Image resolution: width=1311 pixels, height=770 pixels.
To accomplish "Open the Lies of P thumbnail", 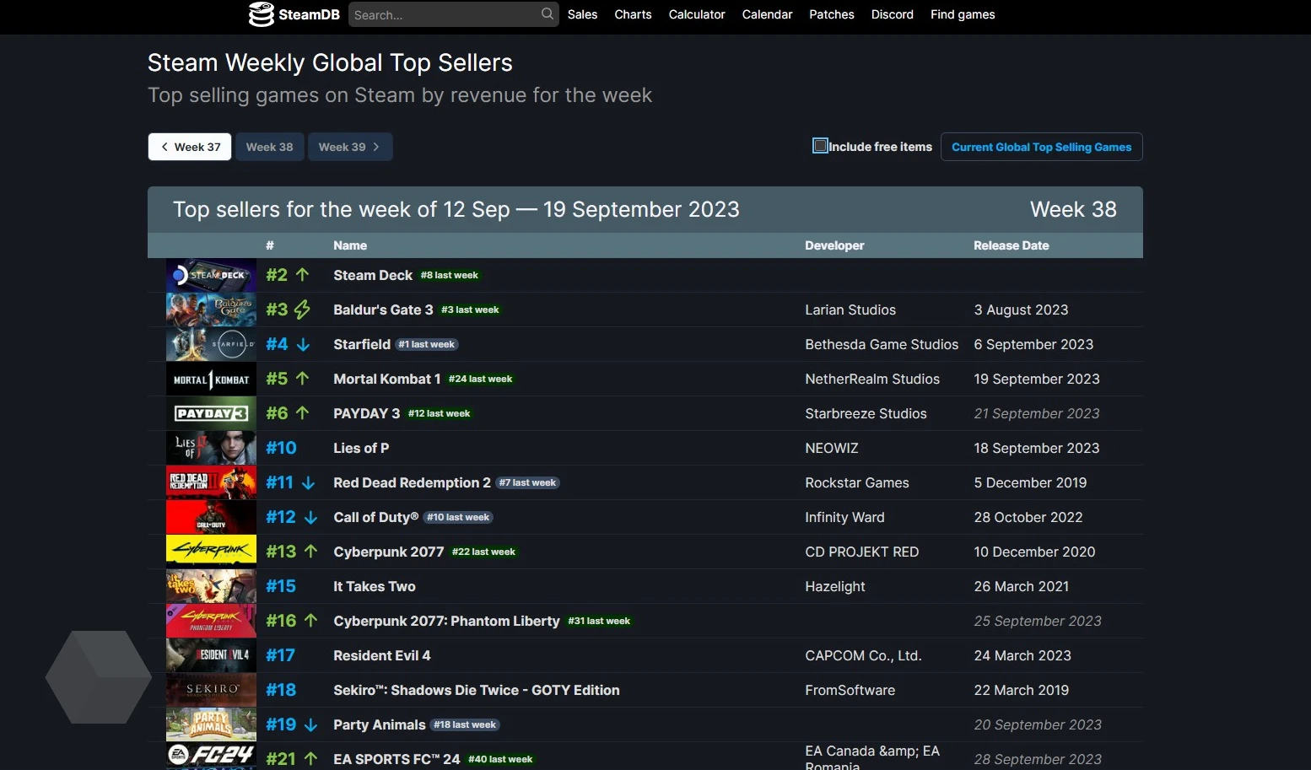I will pos(211,448).
